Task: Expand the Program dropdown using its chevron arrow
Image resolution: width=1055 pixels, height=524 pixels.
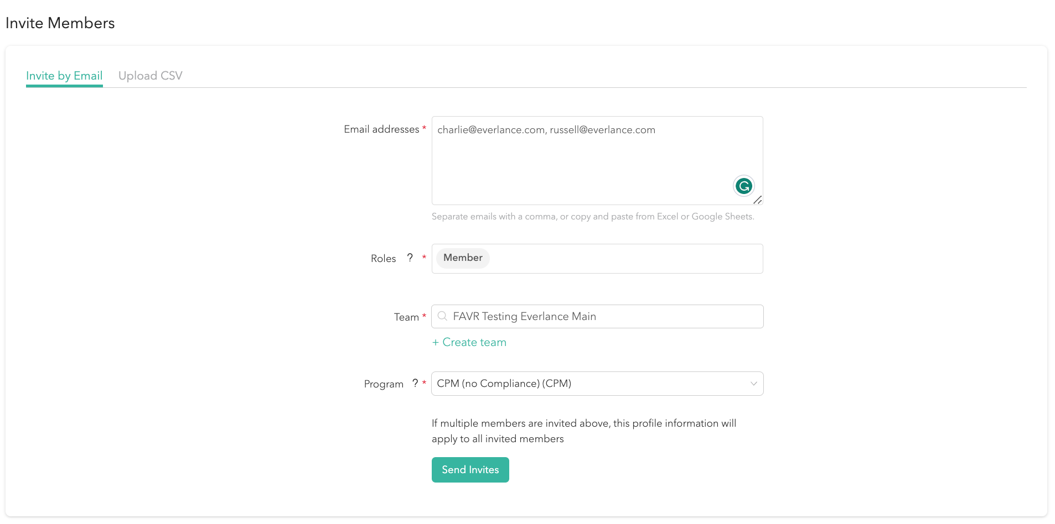Action: pos(753,384)
